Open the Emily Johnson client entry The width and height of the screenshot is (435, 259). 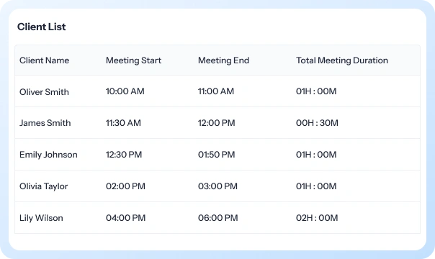click(x=48, y=154)
